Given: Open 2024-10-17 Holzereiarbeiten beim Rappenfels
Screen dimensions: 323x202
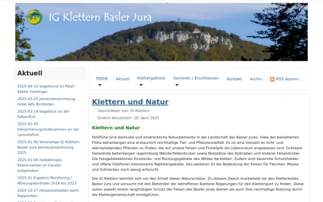Looking at the screenshot, I should [48, 193].
